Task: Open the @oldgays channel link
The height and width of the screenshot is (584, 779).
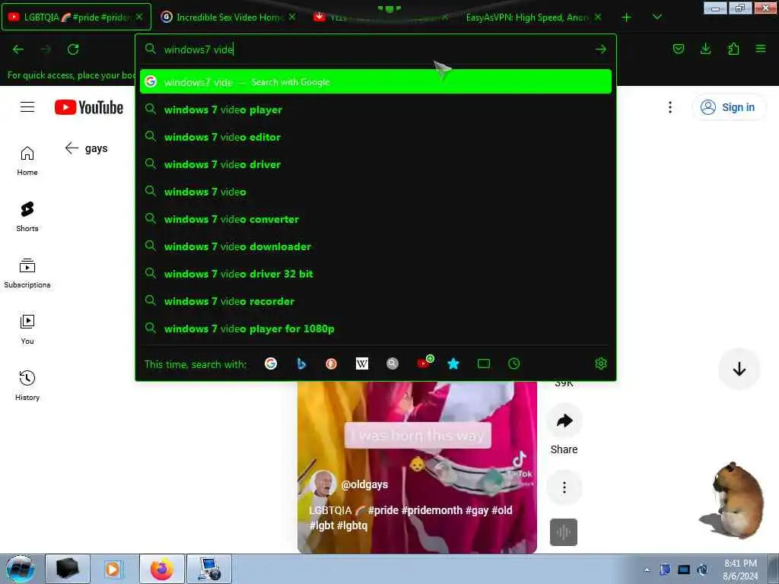Action: tap(364, 484)
